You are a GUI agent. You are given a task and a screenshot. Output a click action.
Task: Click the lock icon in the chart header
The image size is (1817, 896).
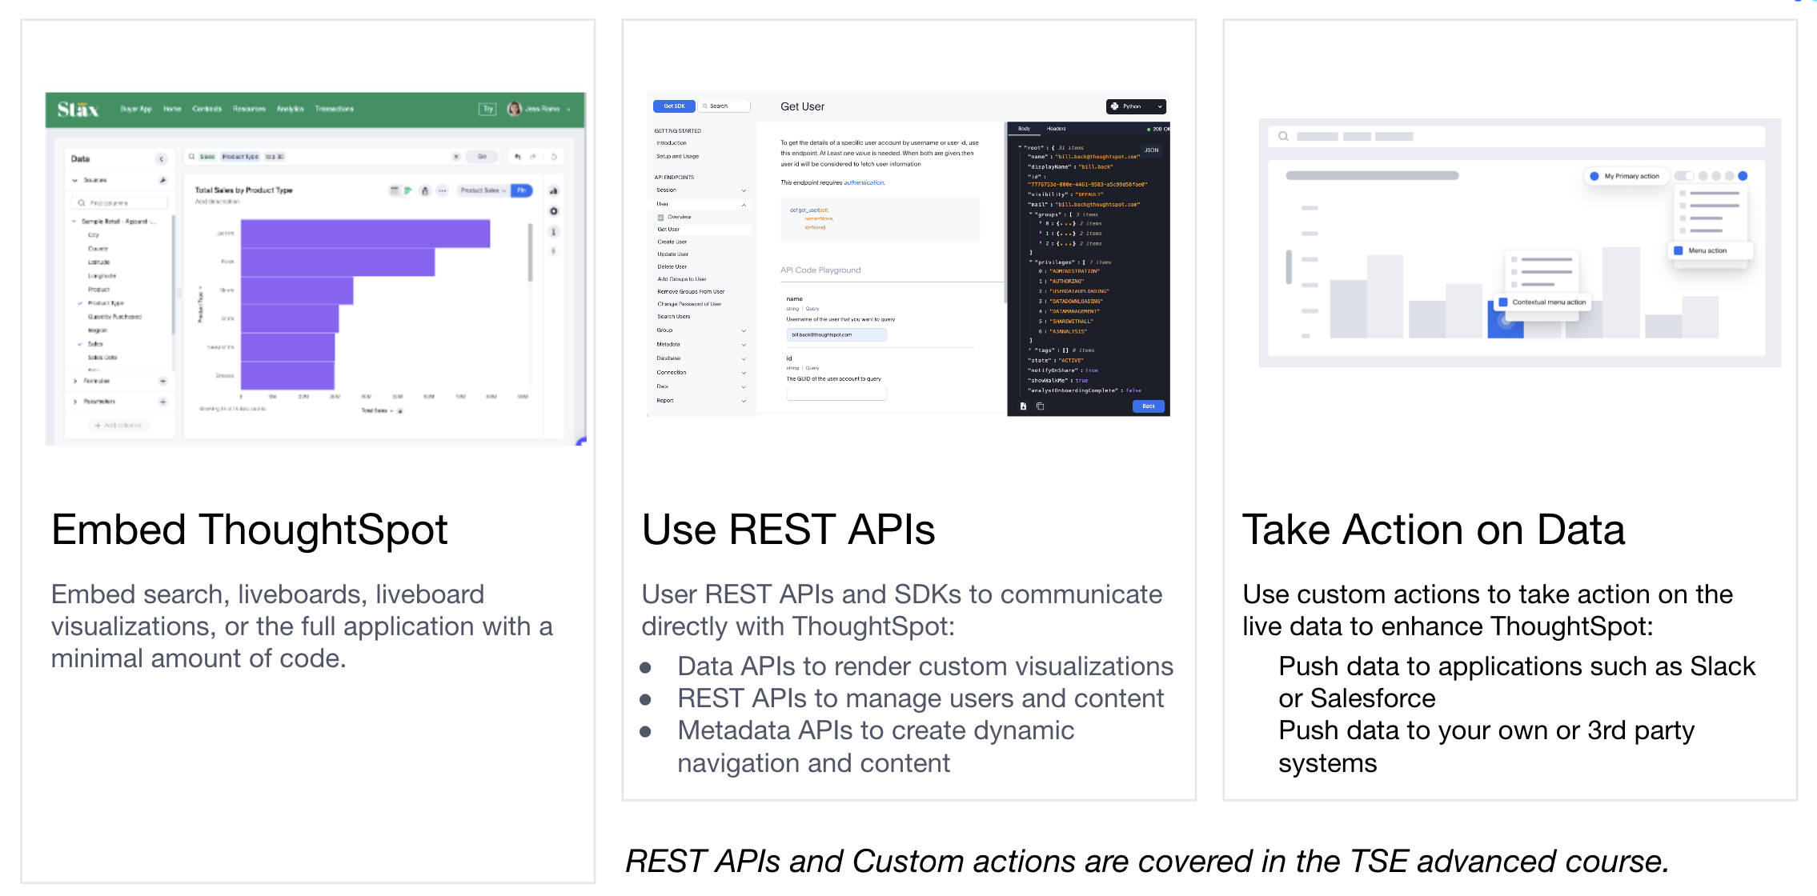425,190
